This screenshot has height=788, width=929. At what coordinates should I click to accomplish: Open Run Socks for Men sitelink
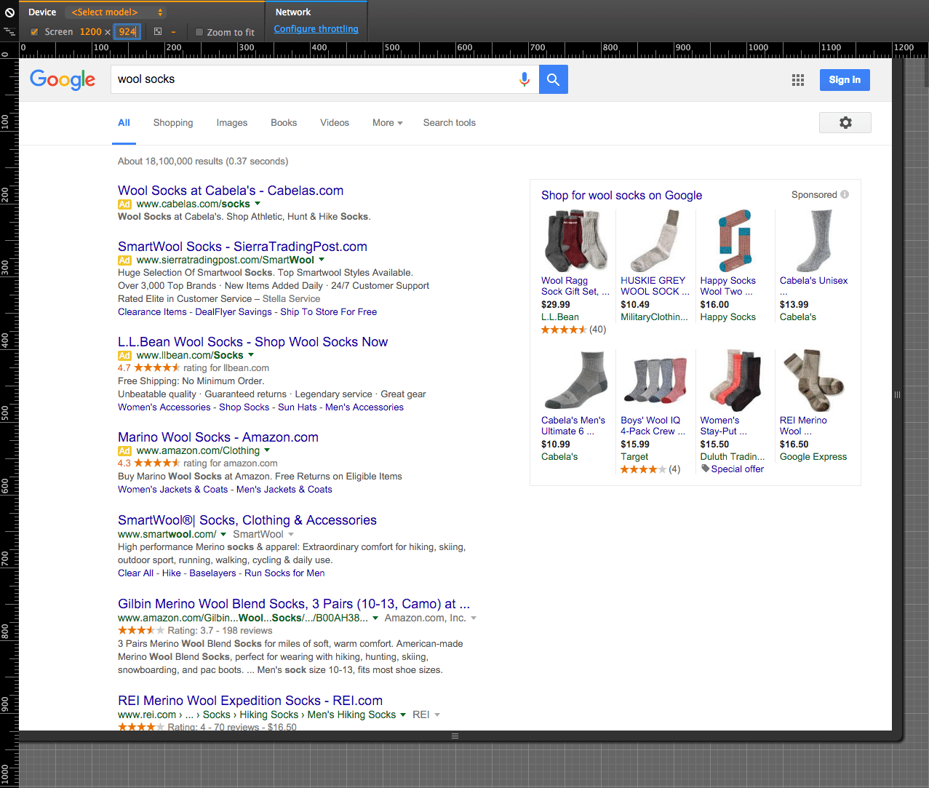point(284,573)
